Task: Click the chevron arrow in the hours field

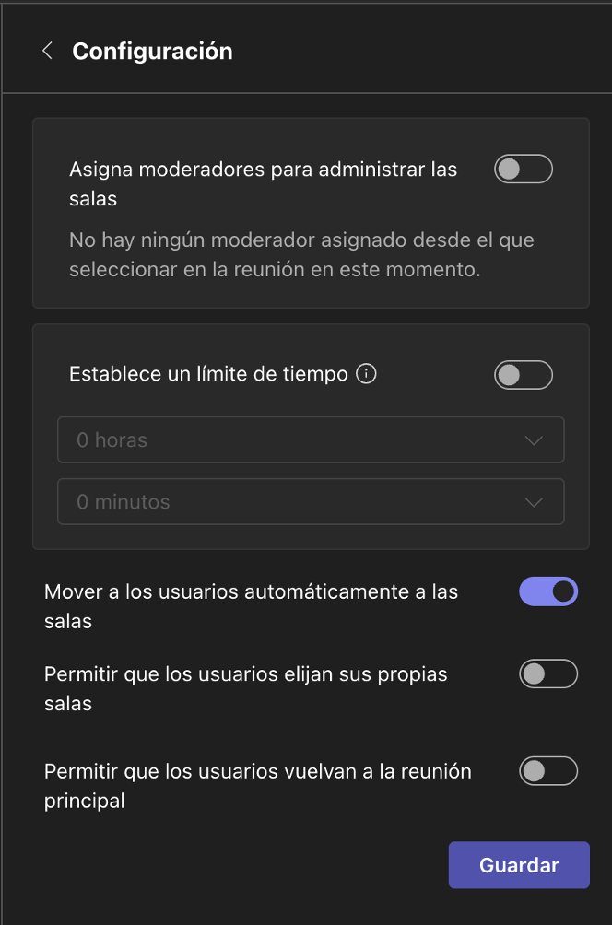Action: click(x=533, y=440)
